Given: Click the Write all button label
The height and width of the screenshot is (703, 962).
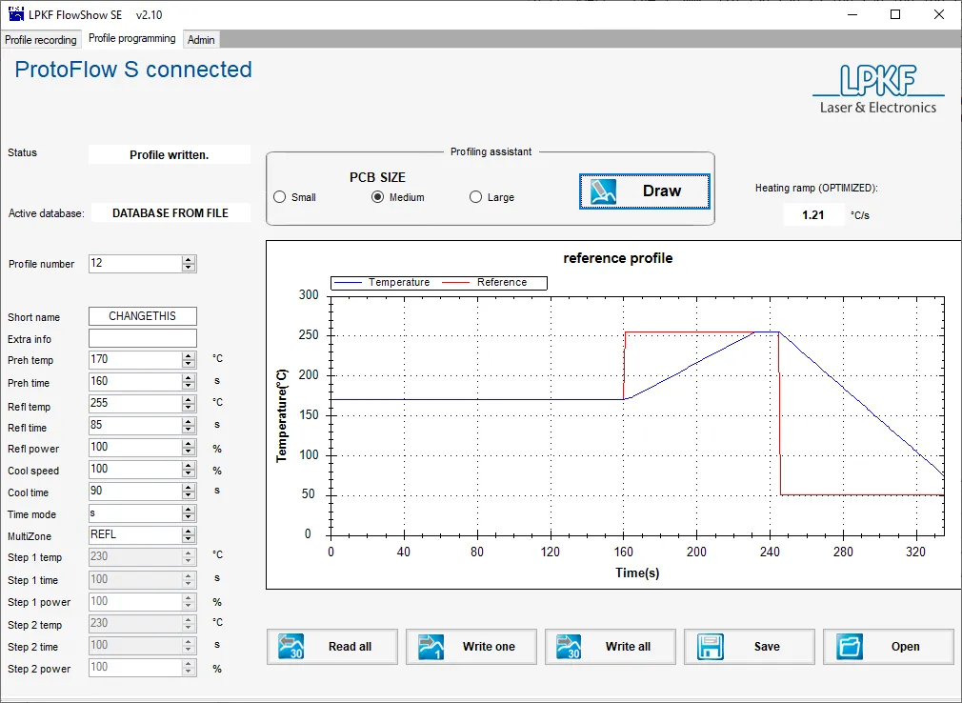Looking at the screenshot, I should point(628,647).
